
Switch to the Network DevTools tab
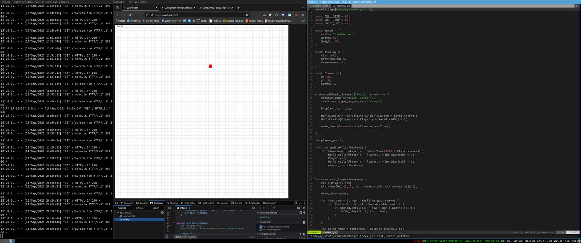[x=172, y=203]
